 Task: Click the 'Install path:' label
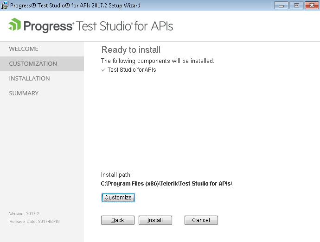pos(116,175)
